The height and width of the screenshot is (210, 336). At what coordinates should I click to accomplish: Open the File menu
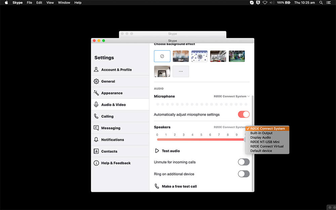pos(29,3)
